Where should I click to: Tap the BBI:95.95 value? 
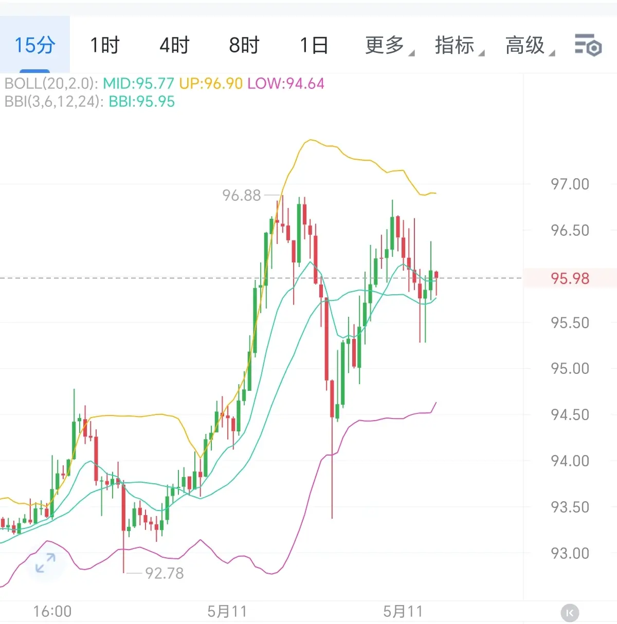click(142, 101)
